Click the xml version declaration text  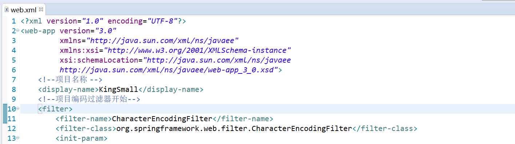click(103, 21)
